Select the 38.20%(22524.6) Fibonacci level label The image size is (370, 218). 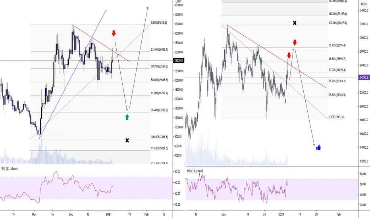coord(160,67)
